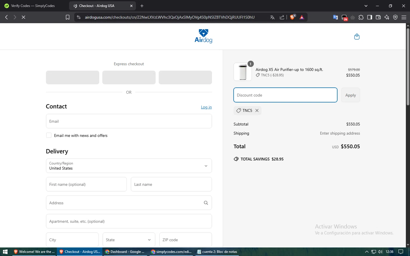
Task: Select the Checkout - Airdog USA tab
Action: pos(102,6)
